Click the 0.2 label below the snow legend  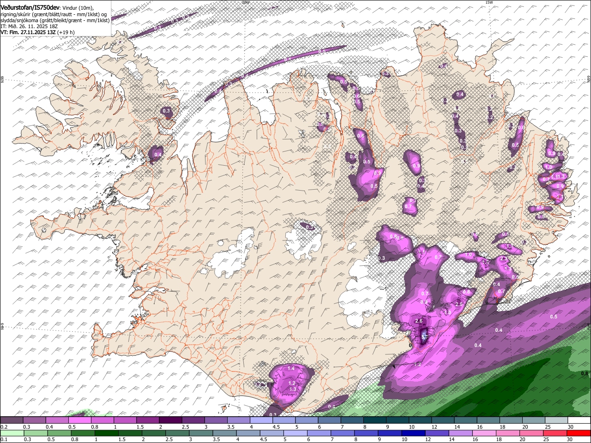click(4, 427)
